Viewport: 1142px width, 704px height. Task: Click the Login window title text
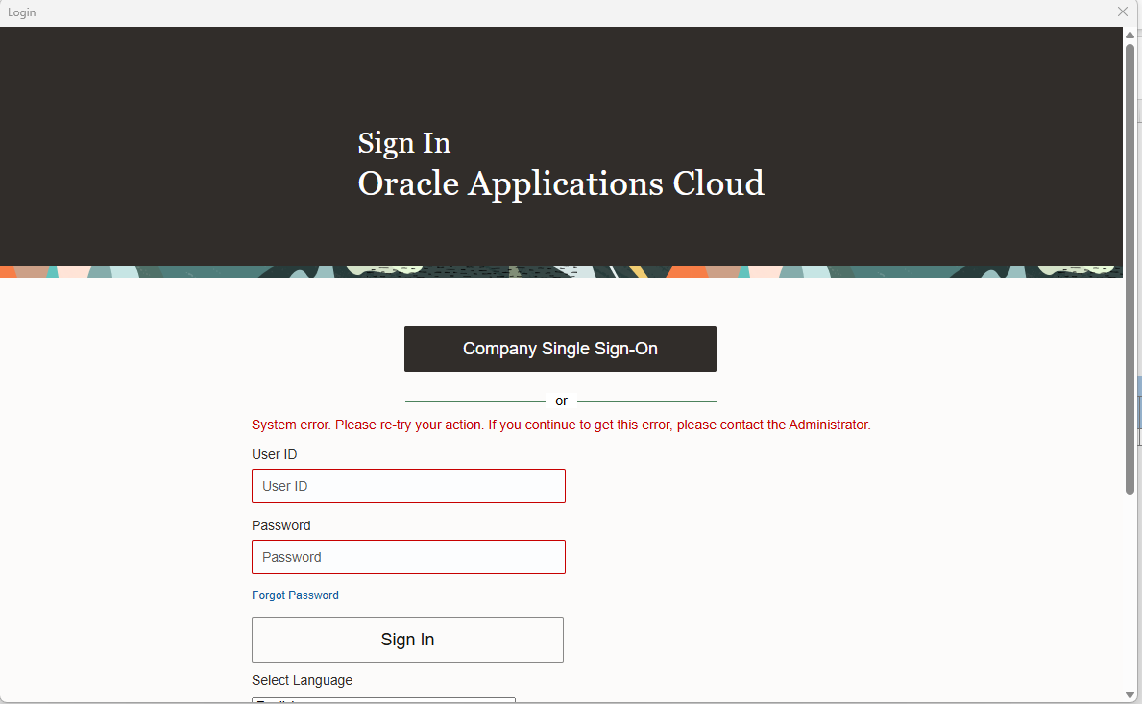pos(22,12)
